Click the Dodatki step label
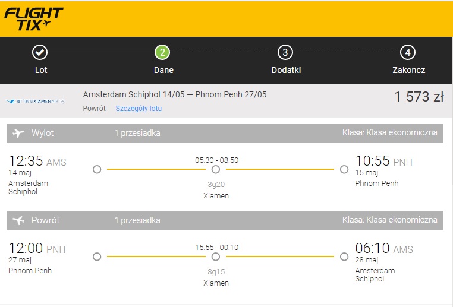This screenshot has width=453, height=307. pos(287,70)
